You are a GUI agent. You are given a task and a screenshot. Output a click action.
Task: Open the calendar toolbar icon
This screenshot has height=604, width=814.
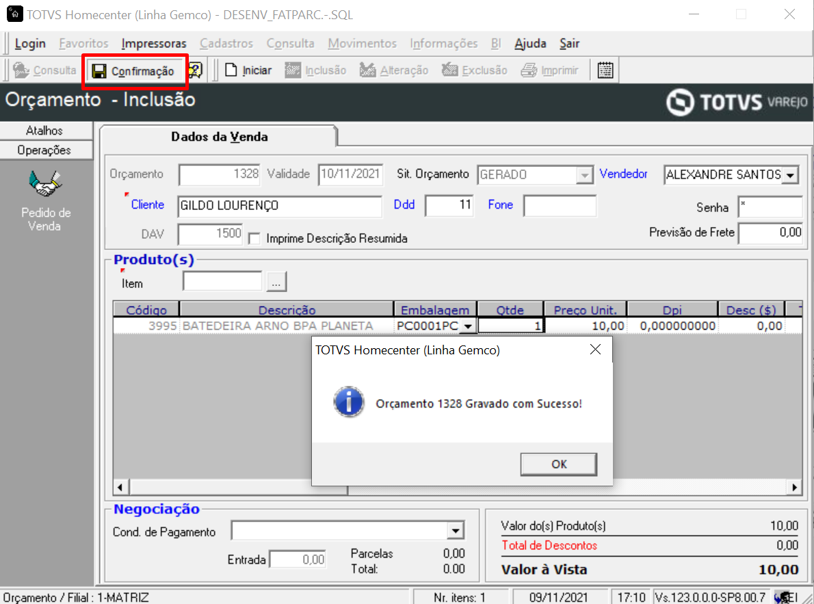pos(605,70)
